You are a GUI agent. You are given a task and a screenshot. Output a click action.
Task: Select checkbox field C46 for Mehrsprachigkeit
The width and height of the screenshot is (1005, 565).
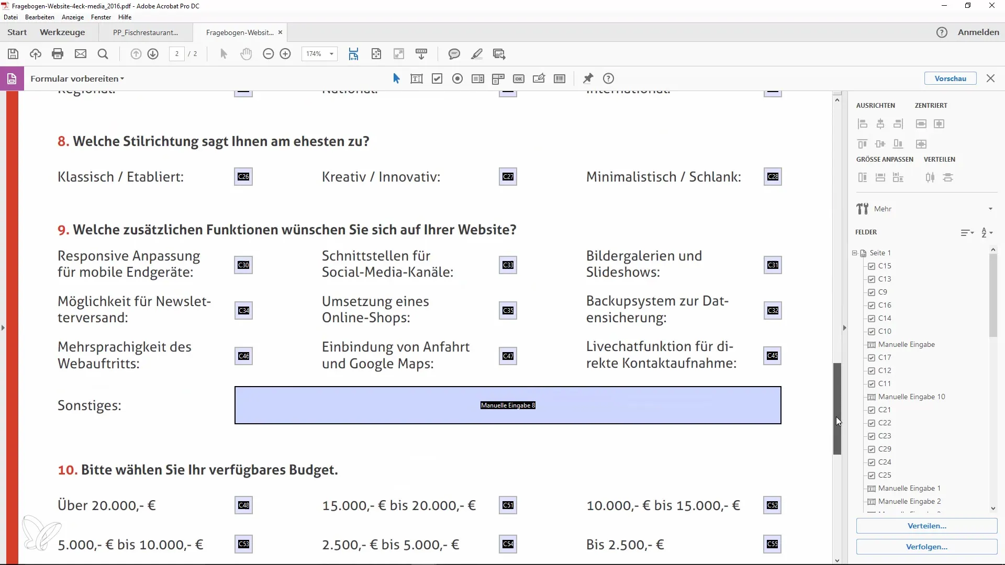[243, 356]
